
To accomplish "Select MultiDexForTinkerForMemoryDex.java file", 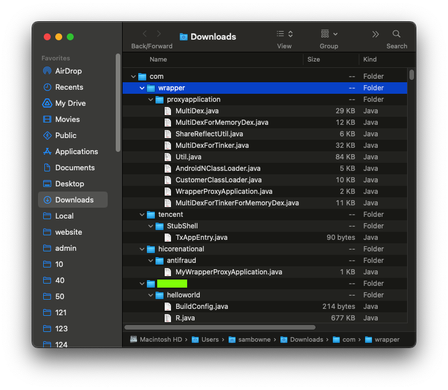I will click(265, 203).
